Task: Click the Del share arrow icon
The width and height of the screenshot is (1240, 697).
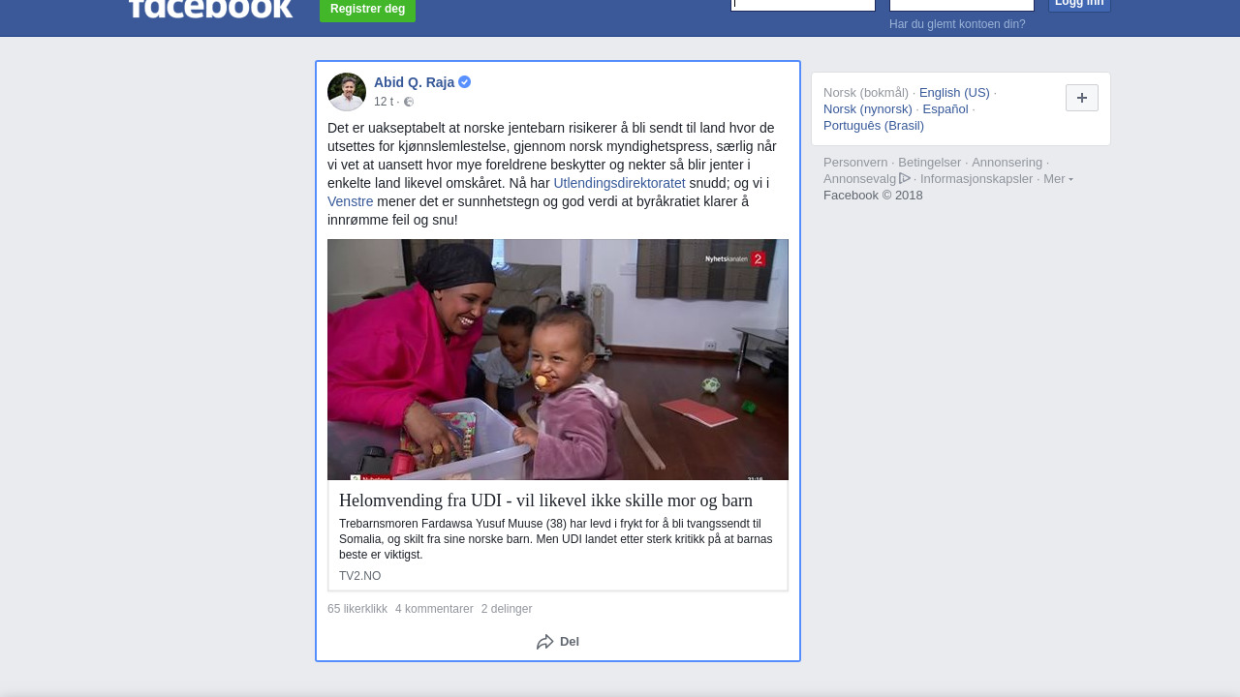Action: [x=545, y=642]
